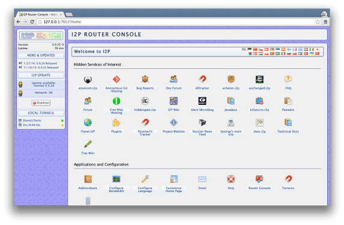Open the FAQ question mark icon

point(288,79)
